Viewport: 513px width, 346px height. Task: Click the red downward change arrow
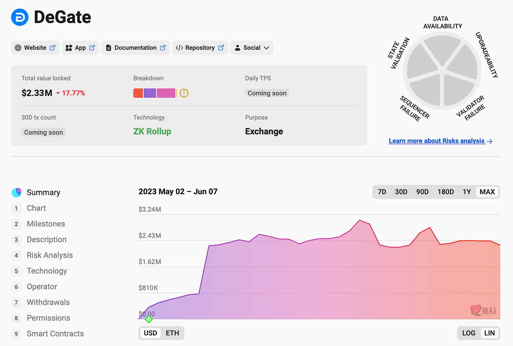58,93
